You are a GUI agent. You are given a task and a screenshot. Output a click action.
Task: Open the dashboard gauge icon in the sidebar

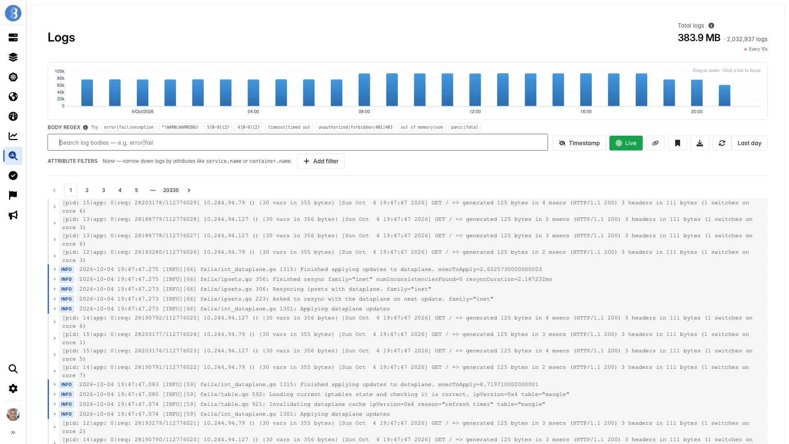13,116
